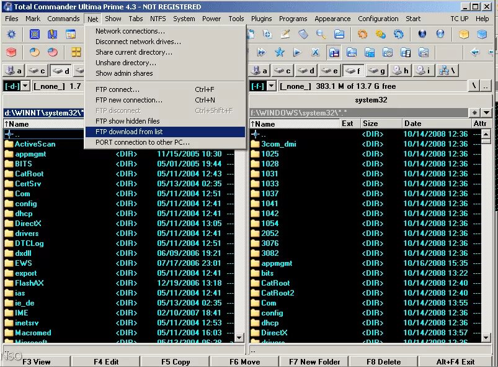The image size is (498, 367).
Task: Choose PORT connection to other PC... entry
Action: tap(165, 142)
